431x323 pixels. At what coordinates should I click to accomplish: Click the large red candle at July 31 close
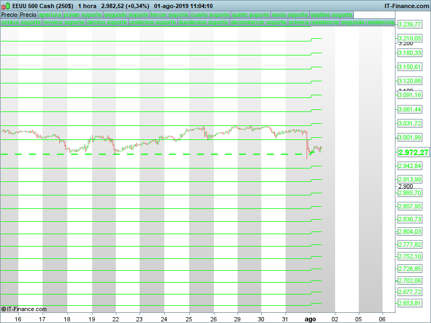tap(307, 145)
